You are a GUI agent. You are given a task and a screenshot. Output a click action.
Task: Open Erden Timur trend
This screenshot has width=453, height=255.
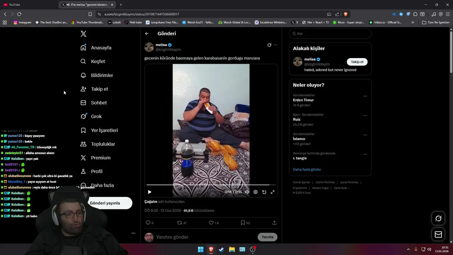tap(303, 100)
